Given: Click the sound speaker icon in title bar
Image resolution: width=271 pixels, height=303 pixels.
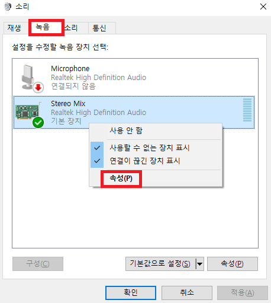Looking at the screenshot, I should click(x=8, y=7).
